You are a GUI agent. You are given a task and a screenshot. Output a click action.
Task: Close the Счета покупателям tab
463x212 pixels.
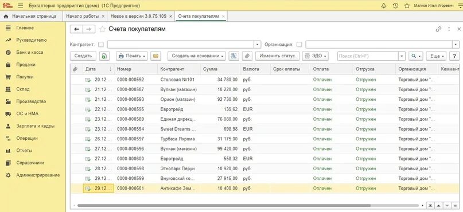click(x=223, y=16)
